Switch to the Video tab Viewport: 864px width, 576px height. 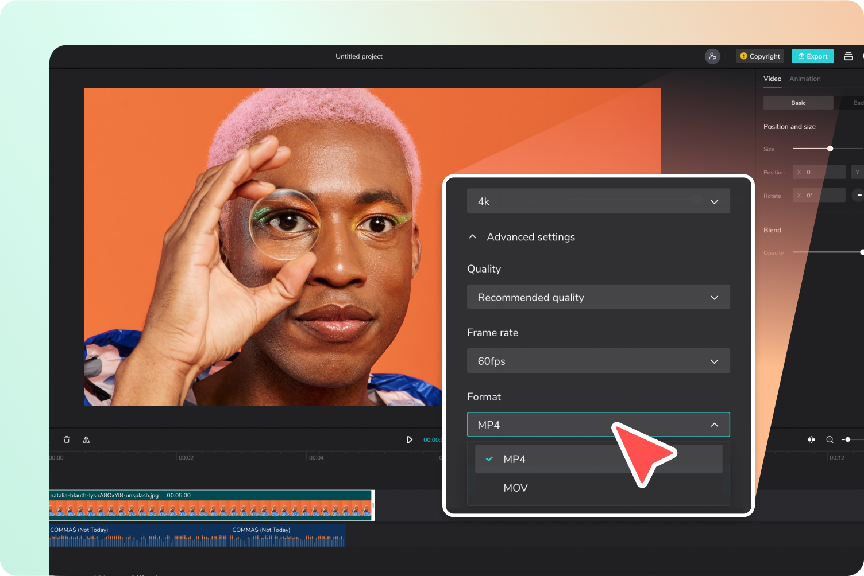click(x=772, y=79)
